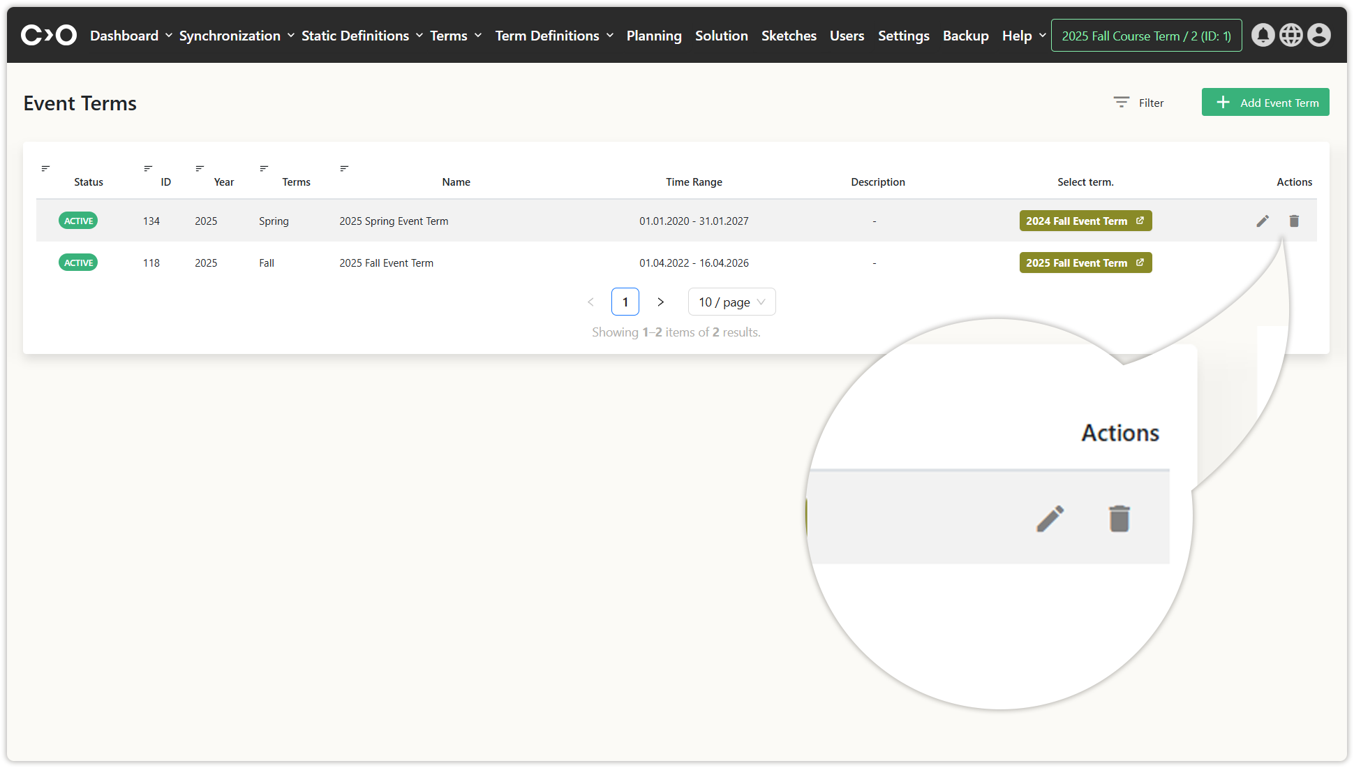Open the Sketches menu item
The image size is (1354, 768).
click(789, 36)
